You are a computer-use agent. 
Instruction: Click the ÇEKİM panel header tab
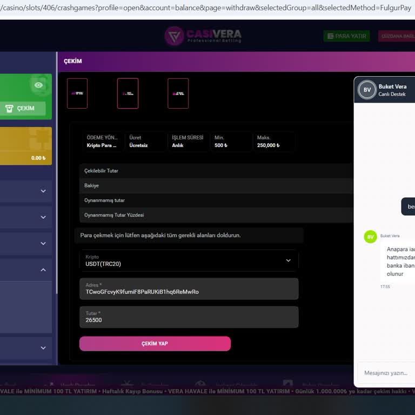[x=73, y=61]
